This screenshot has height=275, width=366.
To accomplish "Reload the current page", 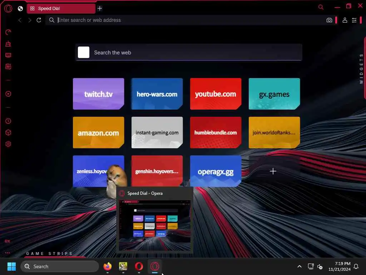I will coord(39,20).
